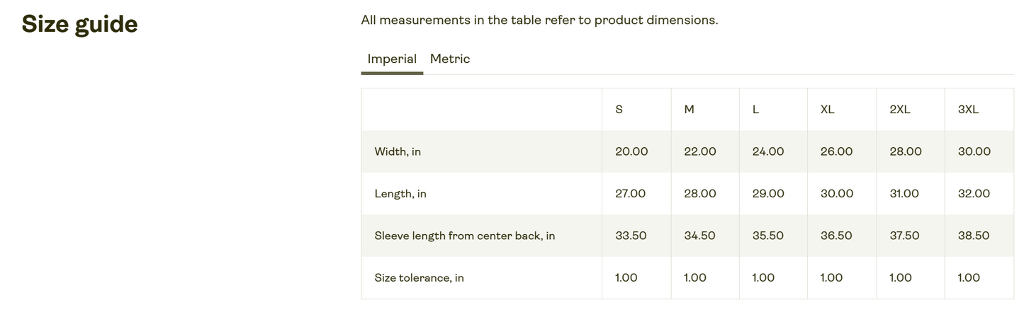Click the Size tolerance, in row label
This screenshot has height=329, width=1024.
[x=419, y=278]
